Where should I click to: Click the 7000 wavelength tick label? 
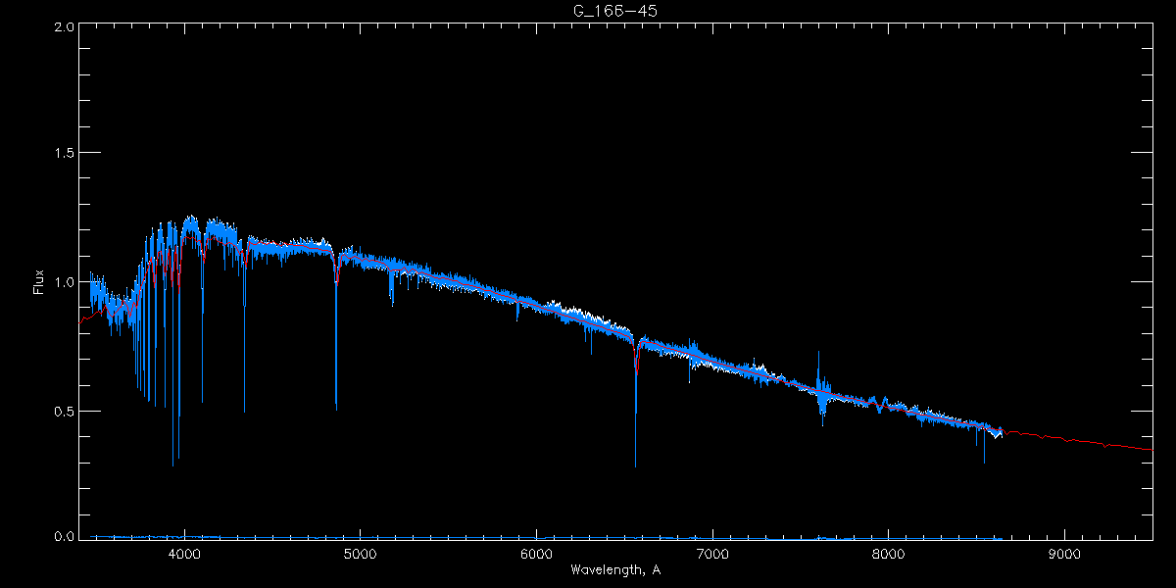712,553
